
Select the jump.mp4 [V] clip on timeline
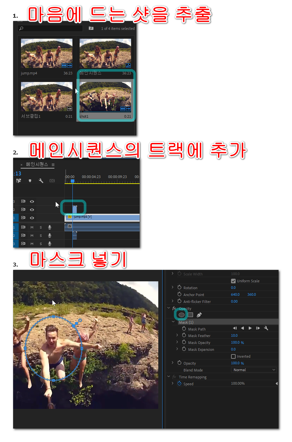tap(105, 217)
